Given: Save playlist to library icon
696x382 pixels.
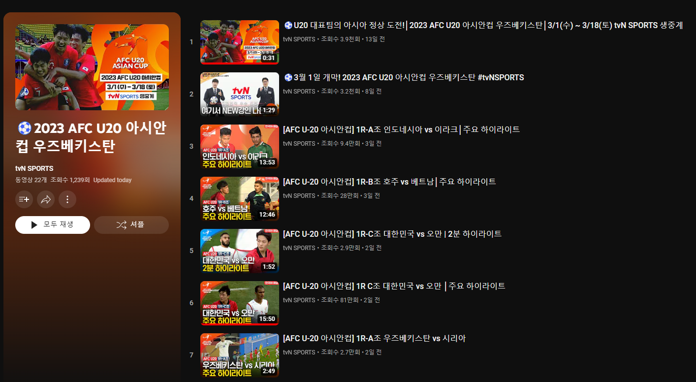Looking at the screenshot, I should [x=24, y=199].
